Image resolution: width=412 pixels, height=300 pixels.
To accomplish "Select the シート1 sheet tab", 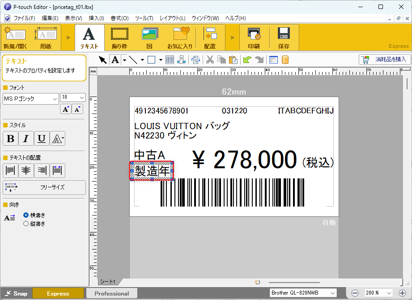I will click(x=108, y=282).
